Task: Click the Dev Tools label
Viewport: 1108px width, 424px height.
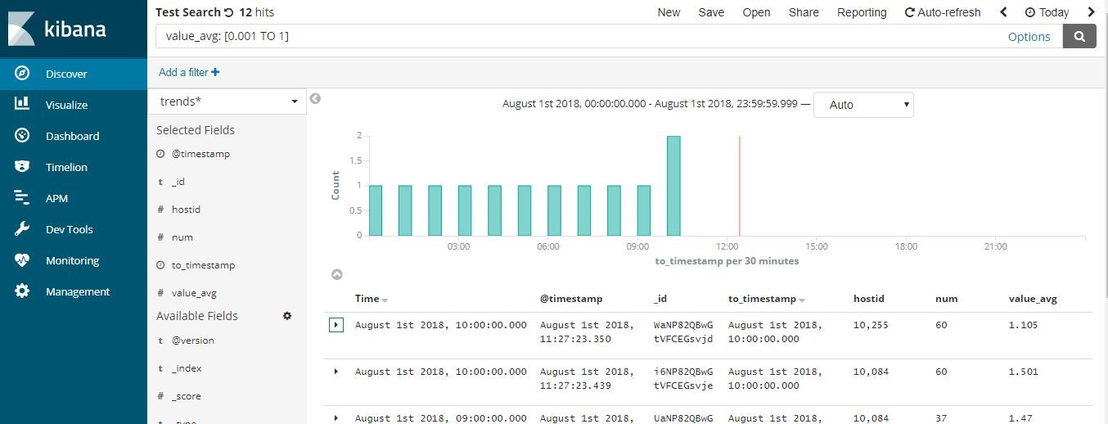Action: (70, 229)
